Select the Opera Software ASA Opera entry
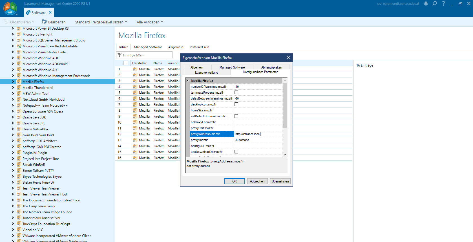The height and width of the screenshot is (242, 473). tap(43, 111)
